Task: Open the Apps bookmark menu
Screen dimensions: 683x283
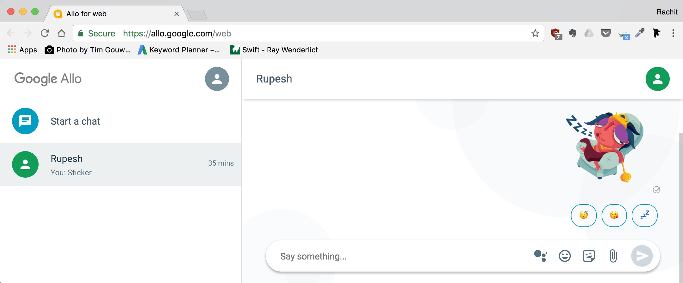Action: tap(22, 50)
